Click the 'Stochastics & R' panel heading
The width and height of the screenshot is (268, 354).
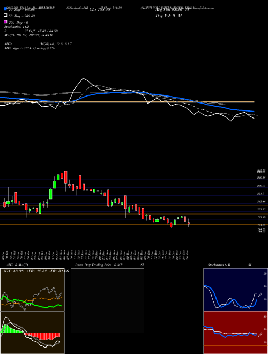coord(220,265)
